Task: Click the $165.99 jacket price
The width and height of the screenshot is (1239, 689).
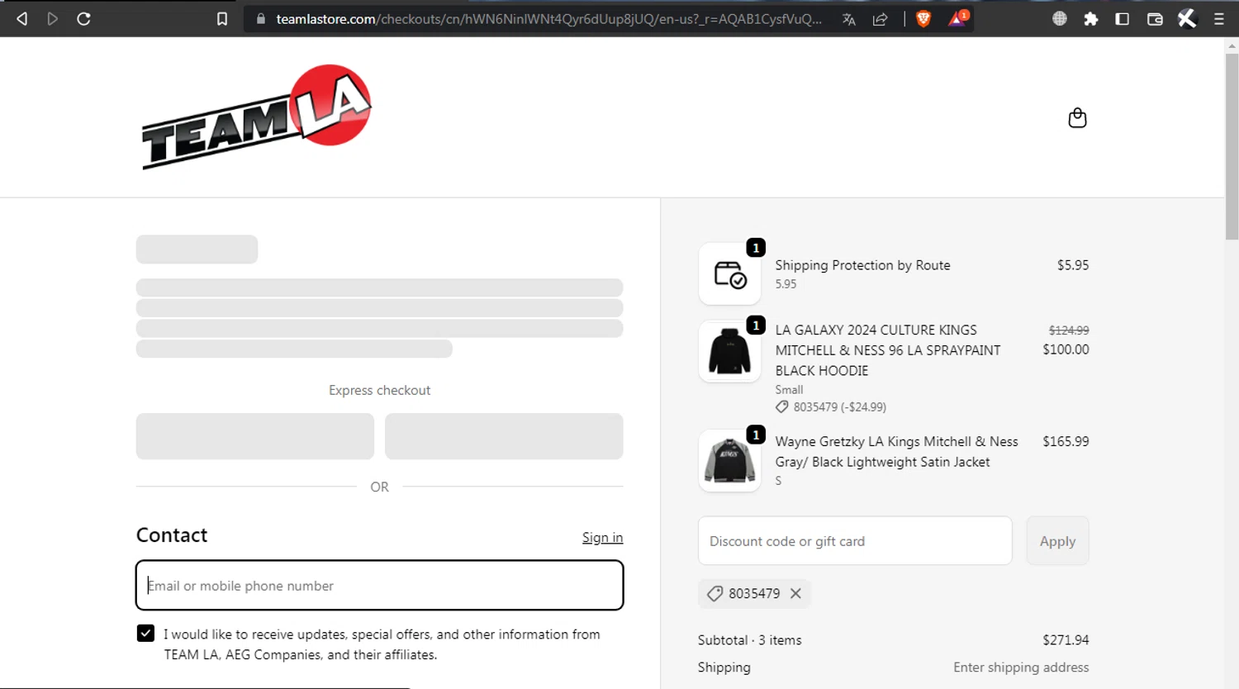Action: click(x=1066, y=441)
